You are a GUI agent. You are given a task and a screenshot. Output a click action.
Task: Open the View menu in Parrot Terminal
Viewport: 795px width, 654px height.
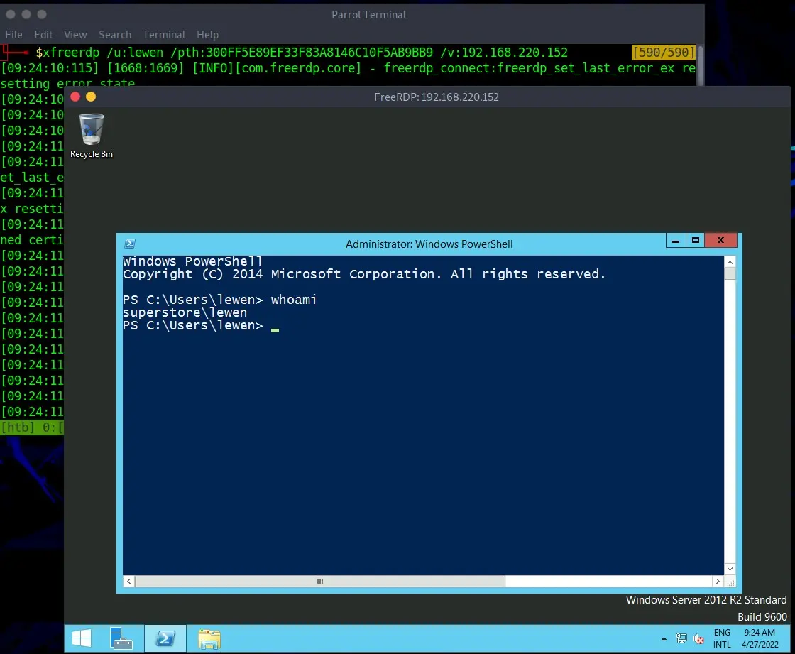(75, 35)
